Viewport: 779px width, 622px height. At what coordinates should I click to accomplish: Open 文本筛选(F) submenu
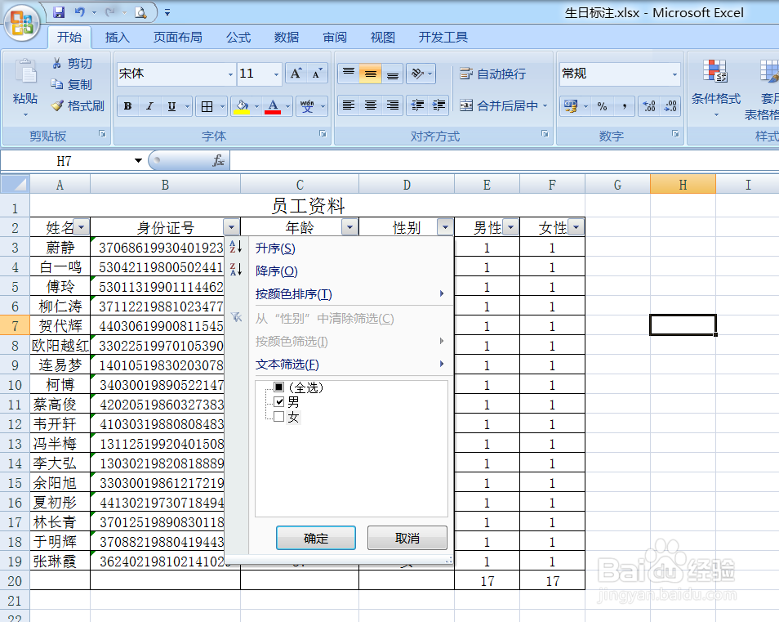click(x=340, y=365)
